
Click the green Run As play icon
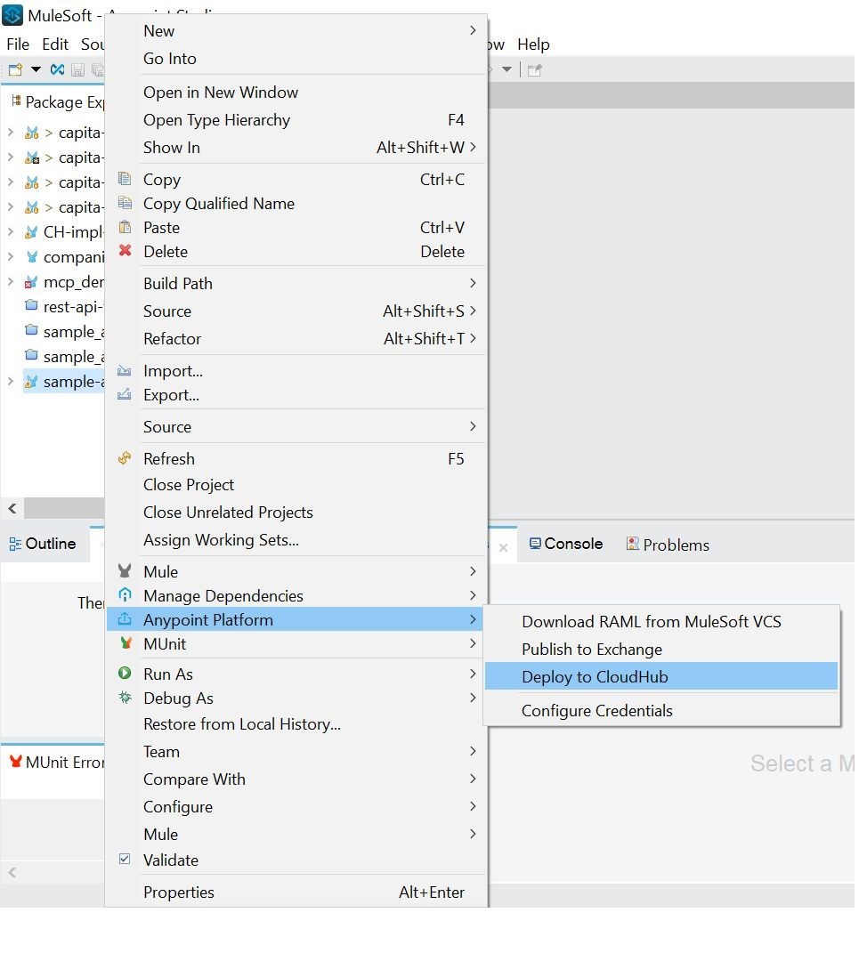tap(125, 673)
